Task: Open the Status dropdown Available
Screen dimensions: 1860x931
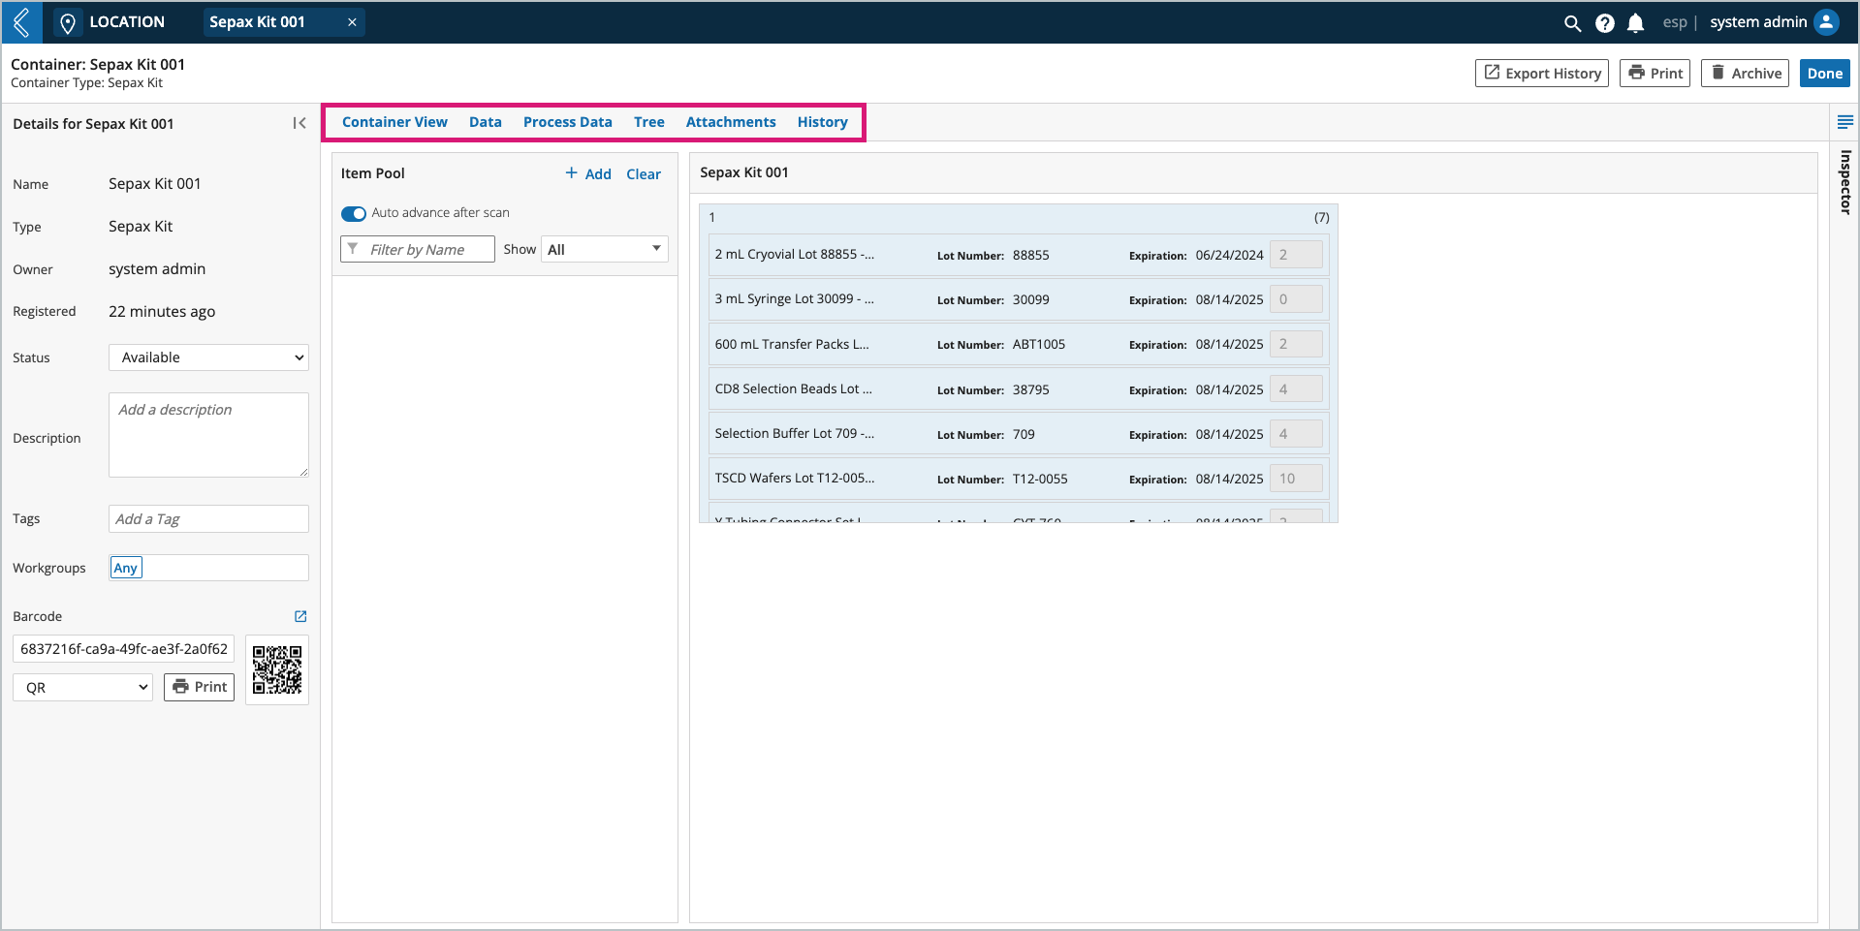Action: [208, 357]
